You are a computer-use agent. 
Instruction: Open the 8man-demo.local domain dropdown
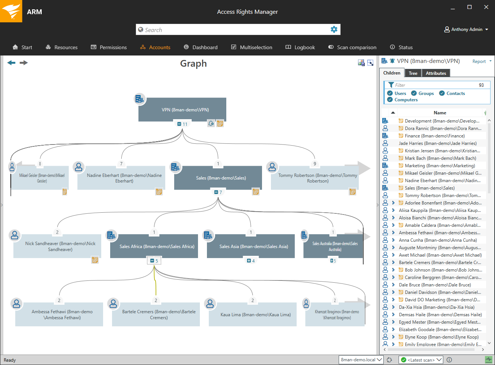click(x=361, y=360)
